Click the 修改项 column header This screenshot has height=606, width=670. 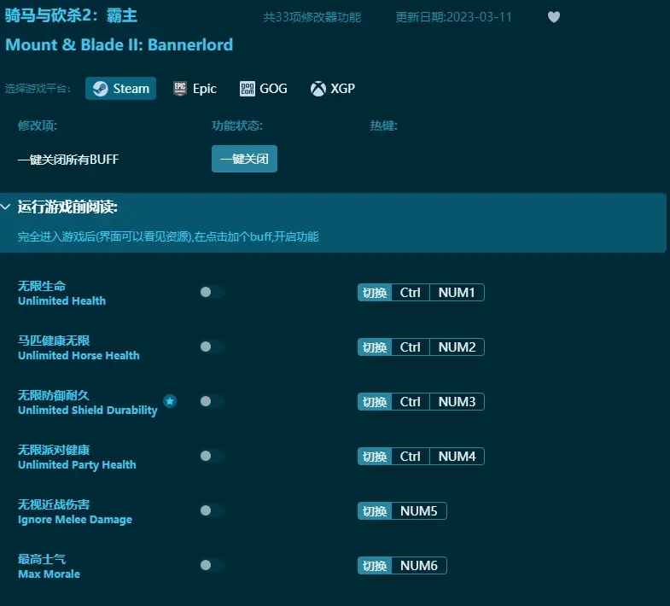click(38, 125)
